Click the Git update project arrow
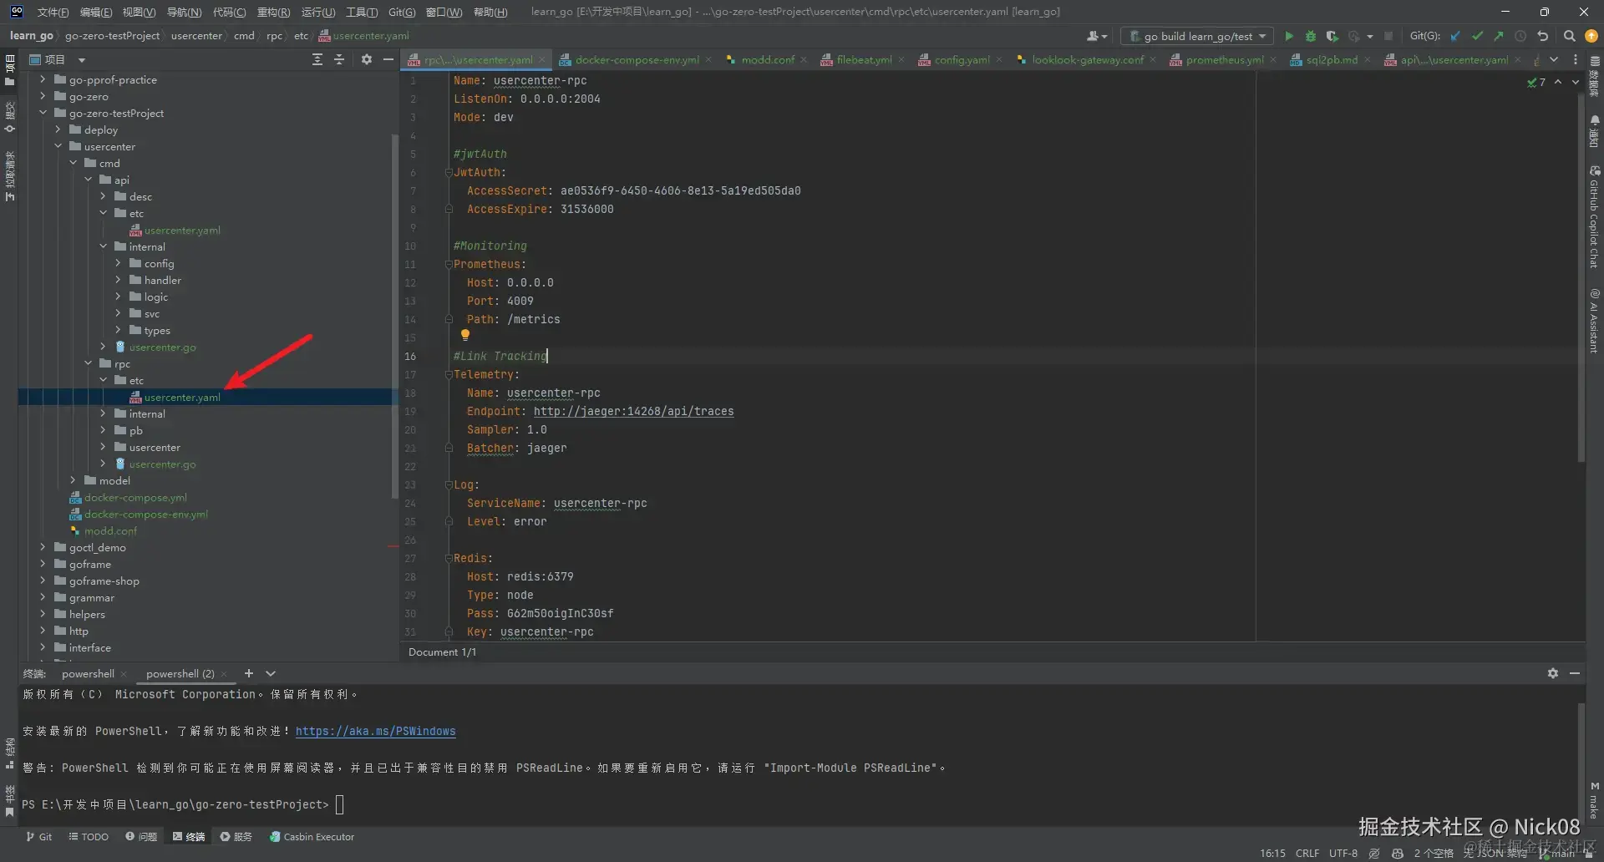 1455,36
